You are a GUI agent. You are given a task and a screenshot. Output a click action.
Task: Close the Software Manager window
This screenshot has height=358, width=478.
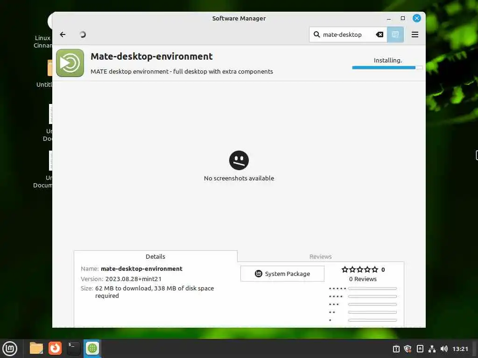[x=417, y=18]
